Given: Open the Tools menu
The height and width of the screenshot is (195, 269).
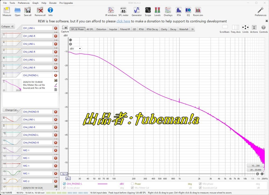Looking at the screenshot, I should (12, 3).
